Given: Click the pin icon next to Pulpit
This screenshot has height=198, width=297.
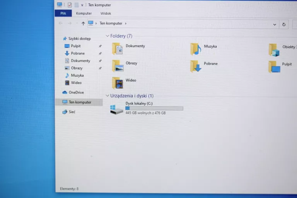Looking at the screenshot, I should click(100, 46).
